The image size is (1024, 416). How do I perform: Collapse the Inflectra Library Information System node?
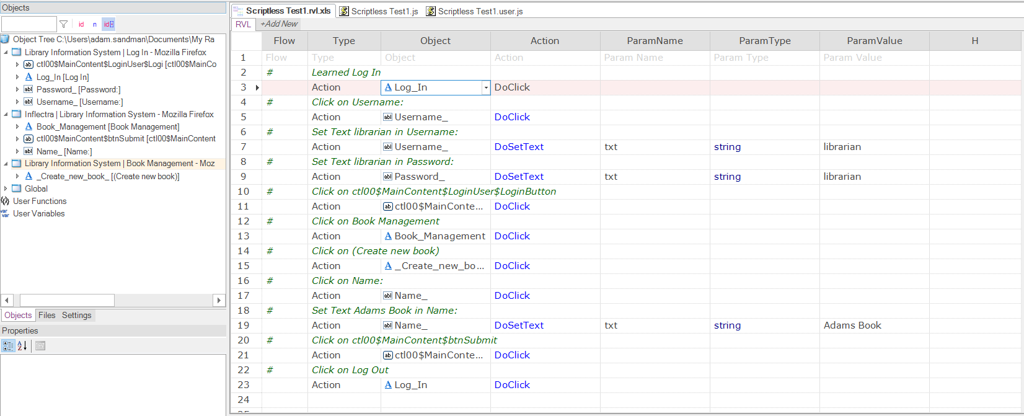[6, 114]
